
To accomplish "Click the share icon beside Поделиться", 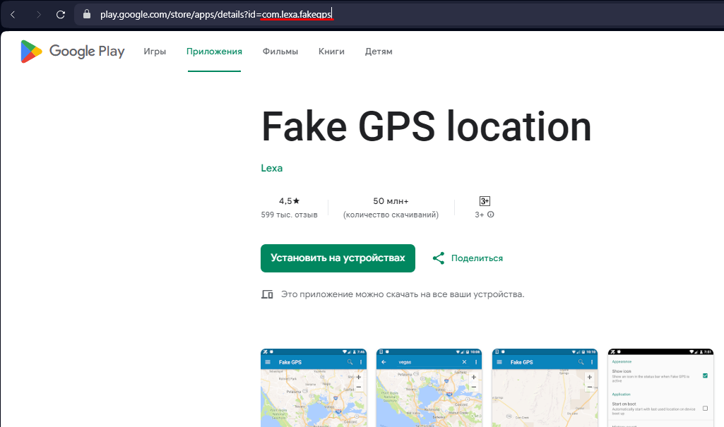I will click(439, 258).
